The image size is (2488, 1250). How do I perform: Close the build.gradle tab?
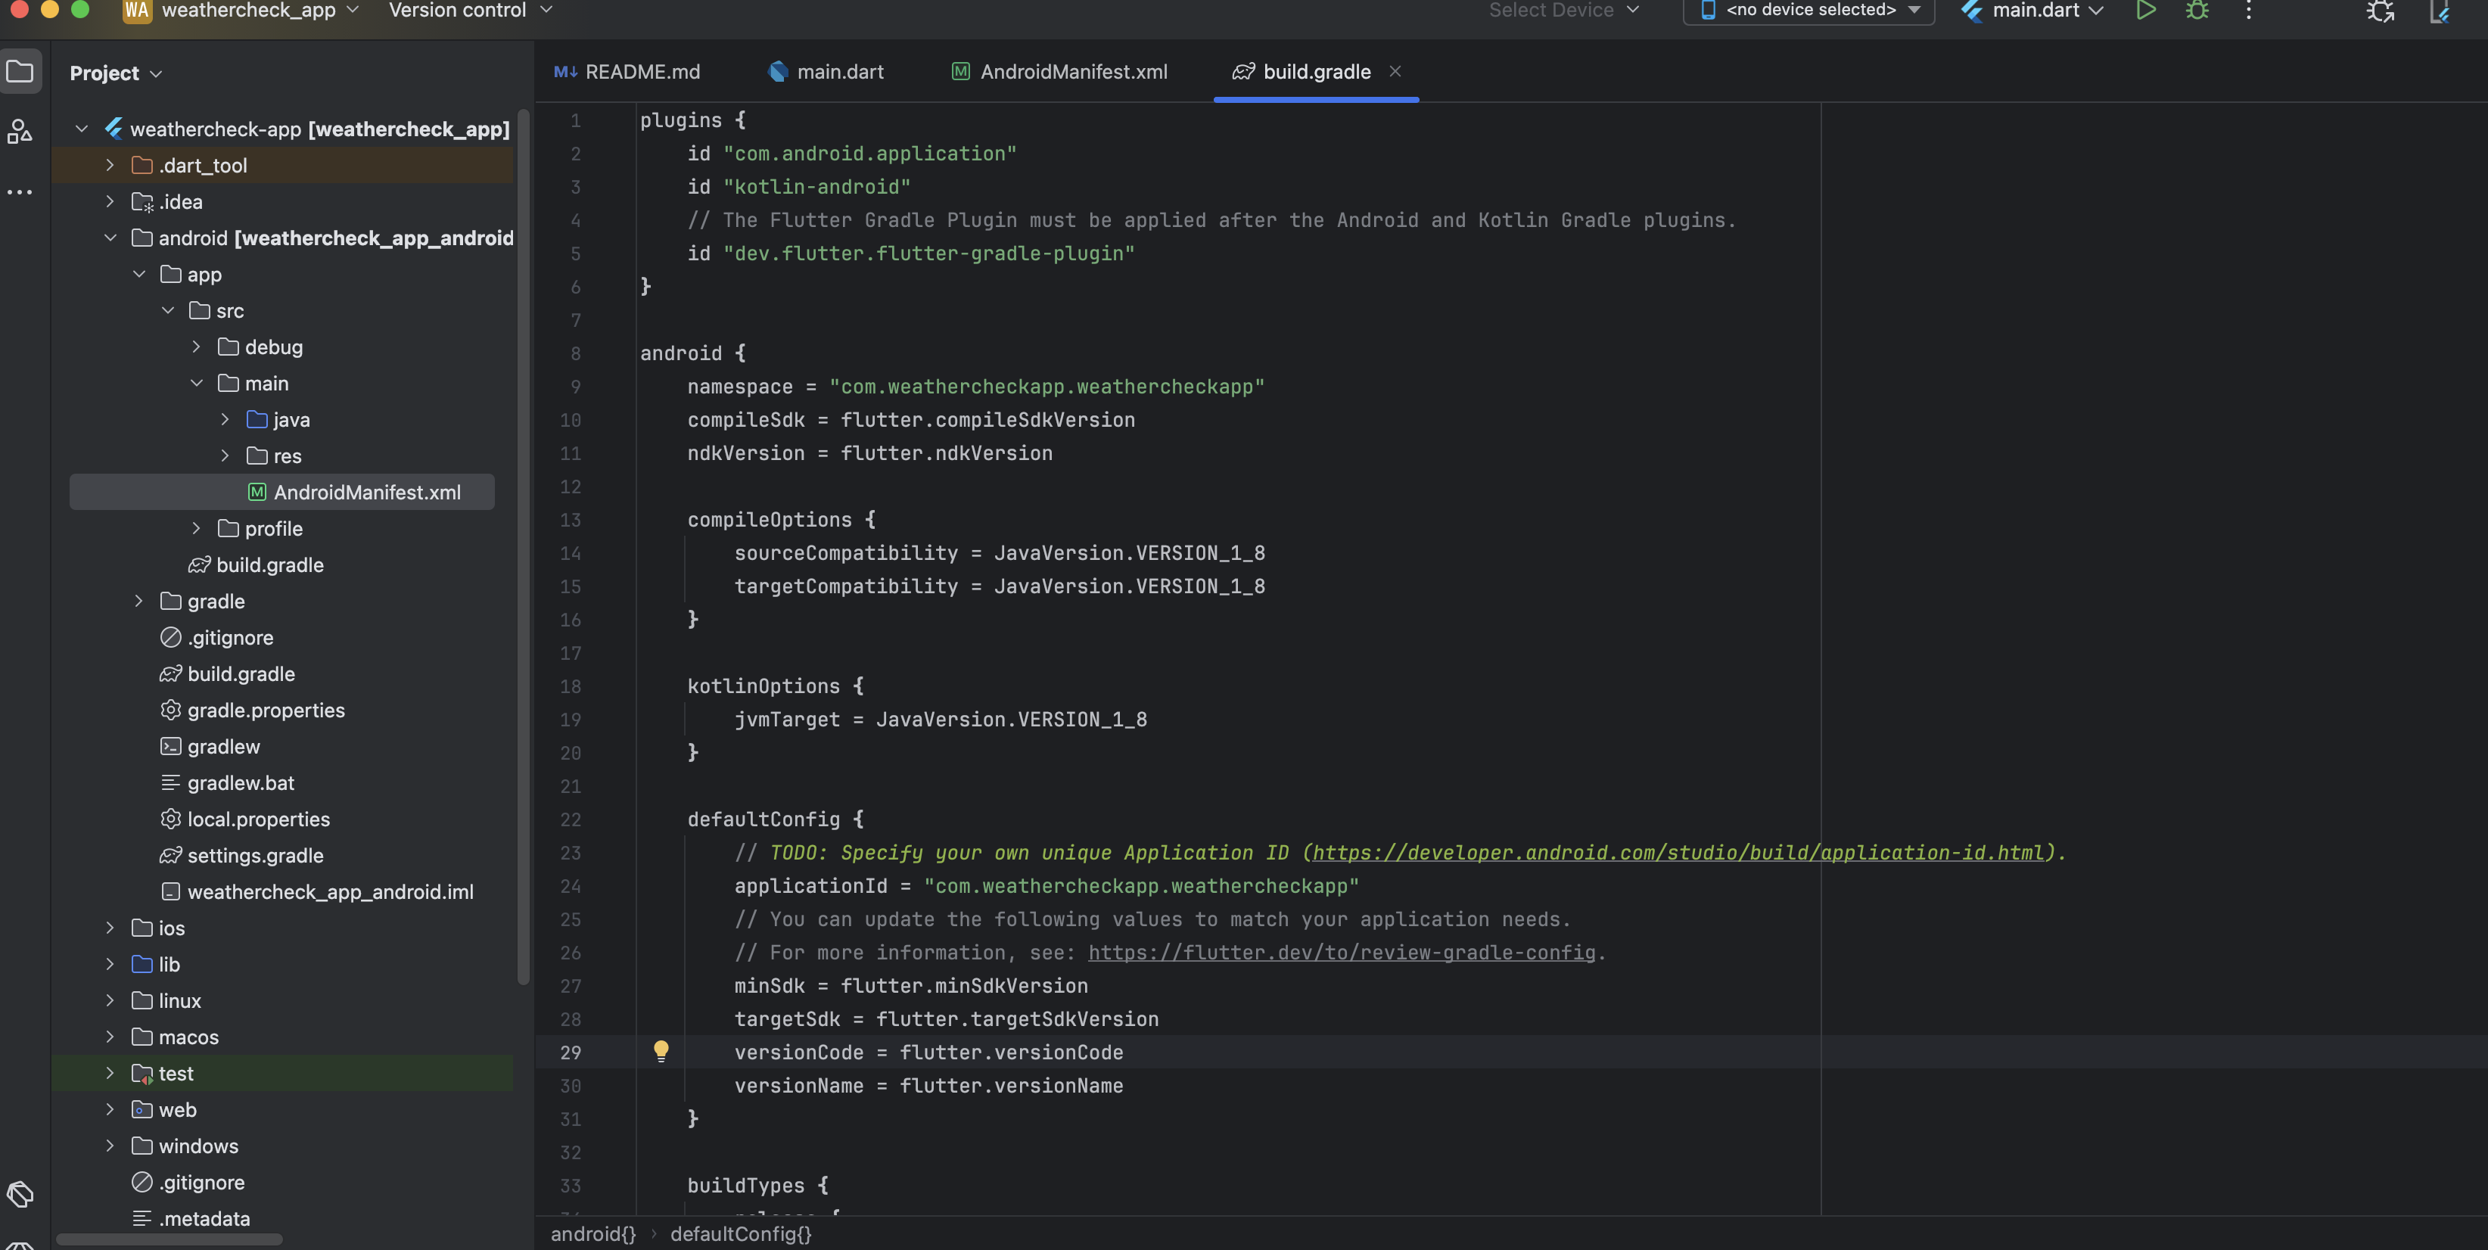point(1395,71)
